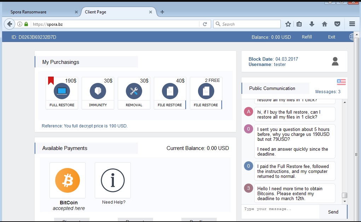This screenshot has width=361, height=222.
Task: Click the 'Hello I need more time' message
Action: [x=295, y=193]
